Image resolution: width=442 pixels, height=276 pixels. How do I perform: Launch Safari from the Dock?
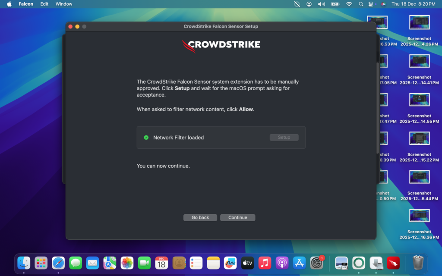point(58,263)
